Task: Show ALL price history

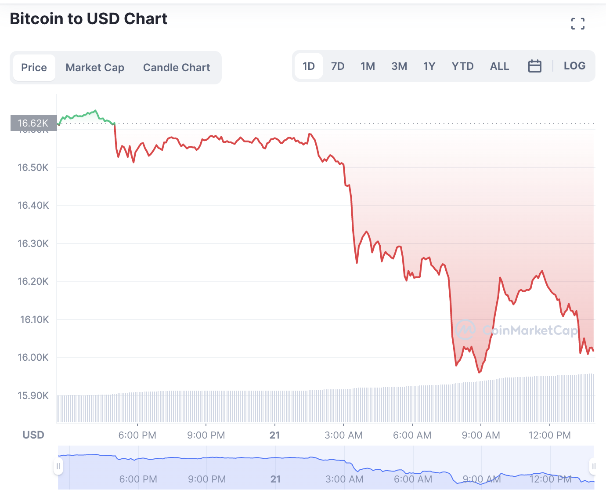Action: 499,66
